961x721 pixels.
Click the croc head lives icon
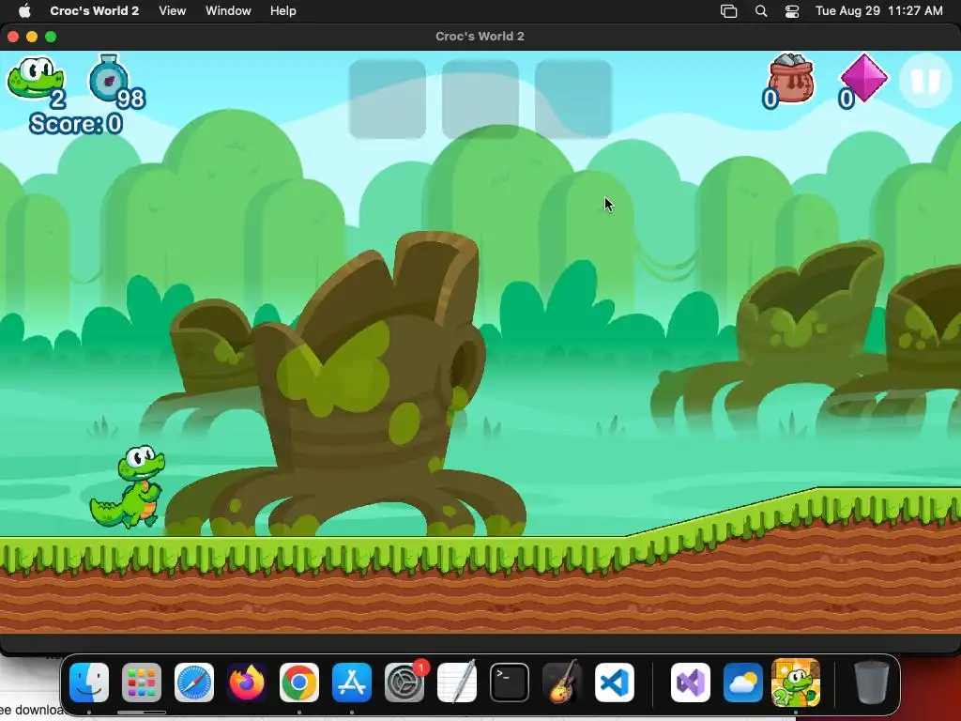[36, 79]
